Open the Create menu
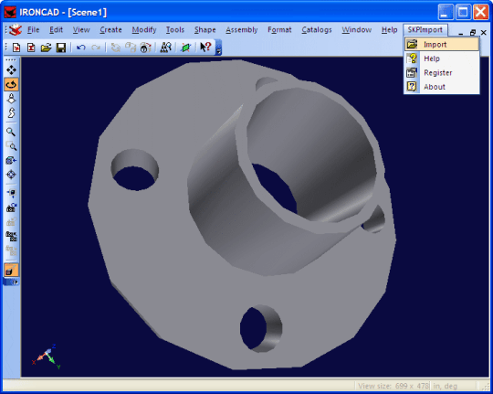 (x=110, y=30)
